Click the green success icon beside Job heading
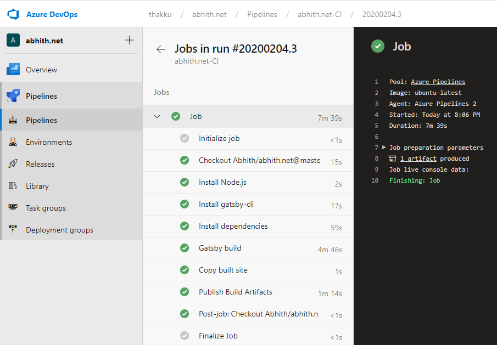The image size is (497, 345). point(377,47)
